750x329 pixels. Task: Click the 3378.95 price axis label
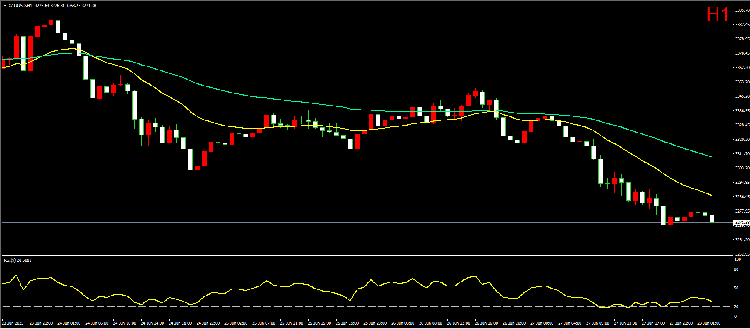(x=742, y=39)
